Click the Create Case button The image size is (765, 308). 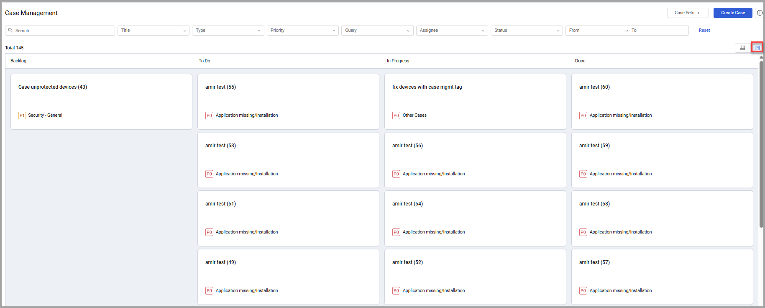click(733, 13)
